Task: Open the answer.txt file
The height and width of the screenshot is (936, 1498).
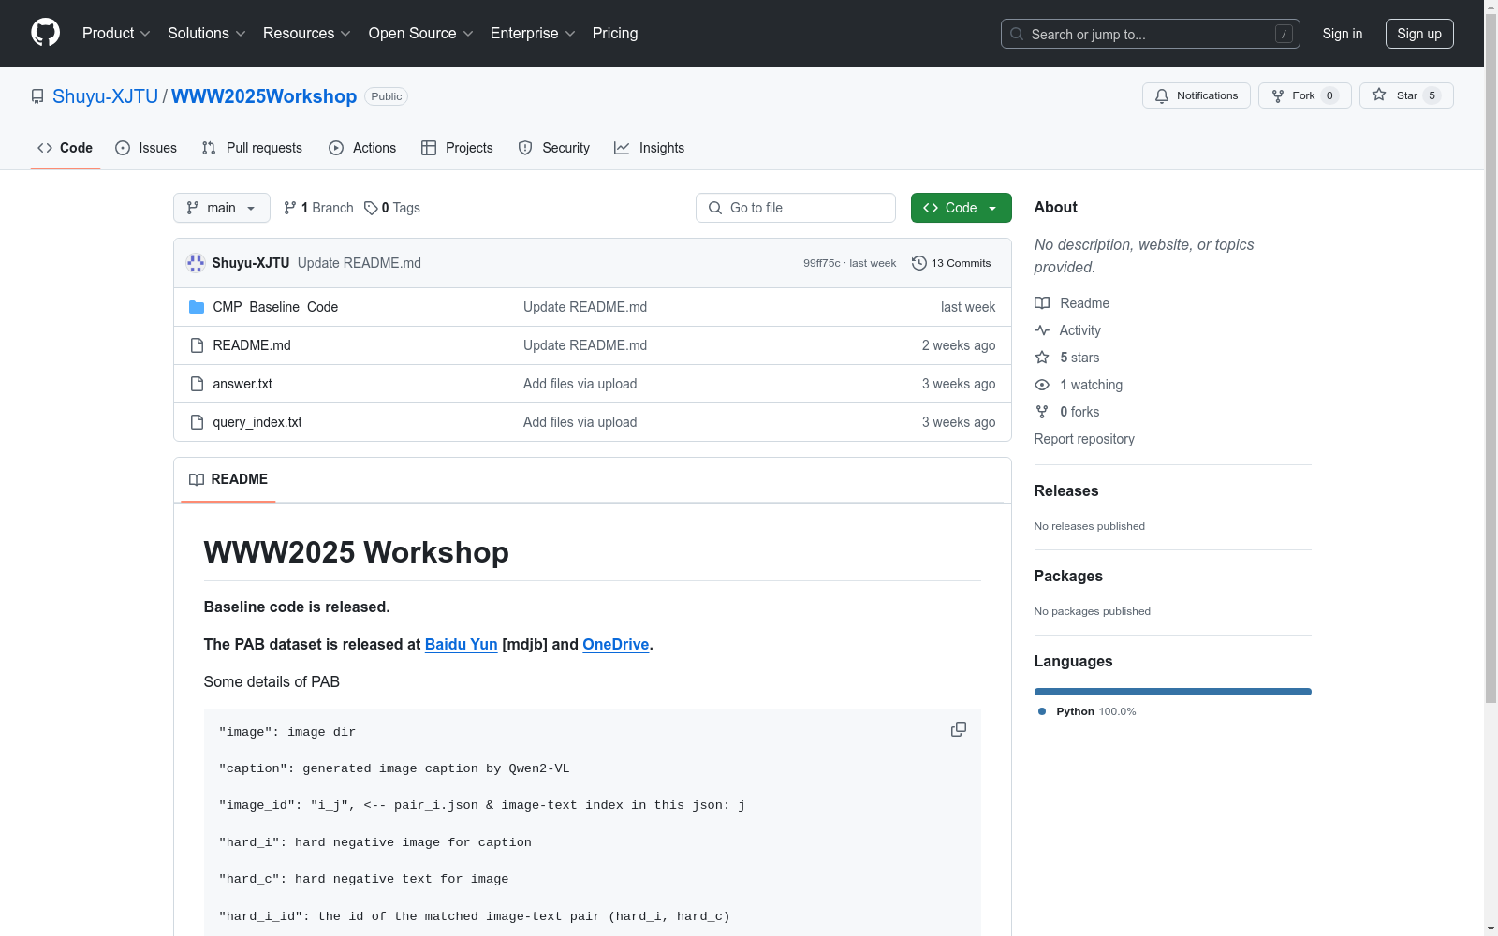Action: click(x=242, y=384)
